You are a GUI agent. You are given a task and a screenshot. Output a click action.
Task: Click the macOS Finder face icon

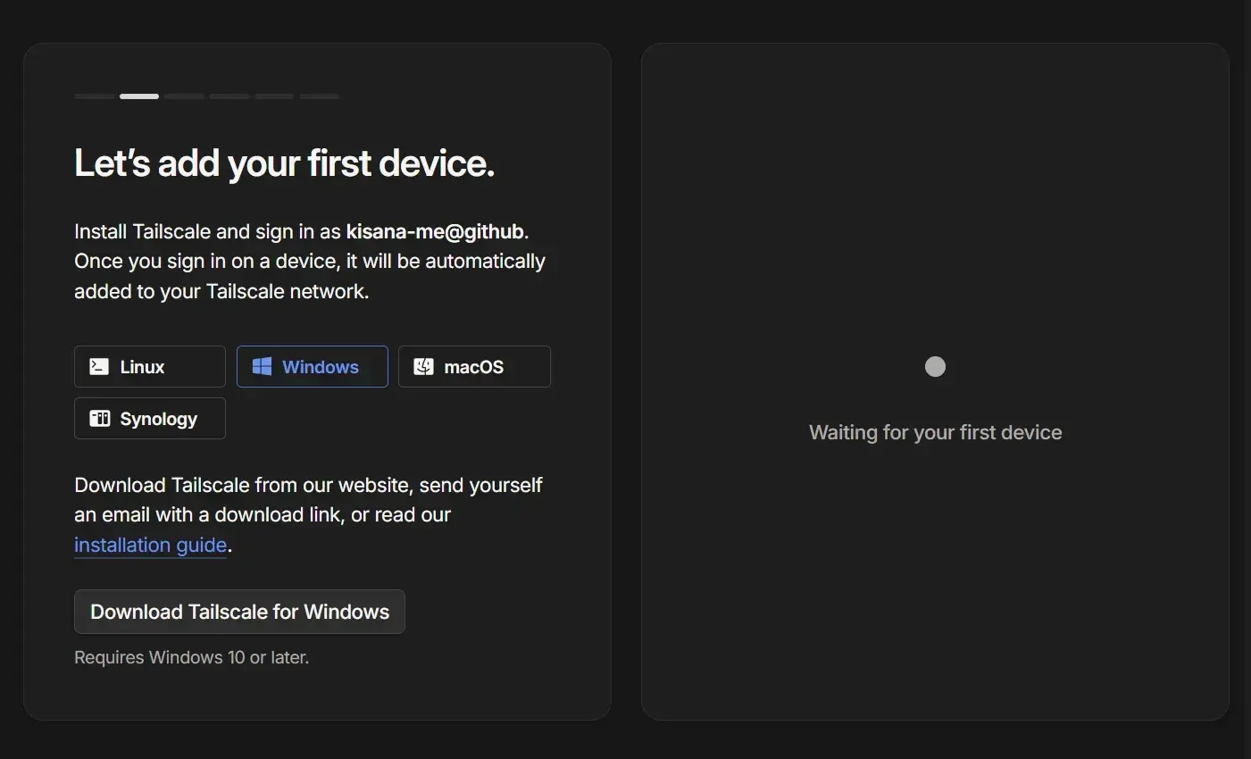click(423, 367)
